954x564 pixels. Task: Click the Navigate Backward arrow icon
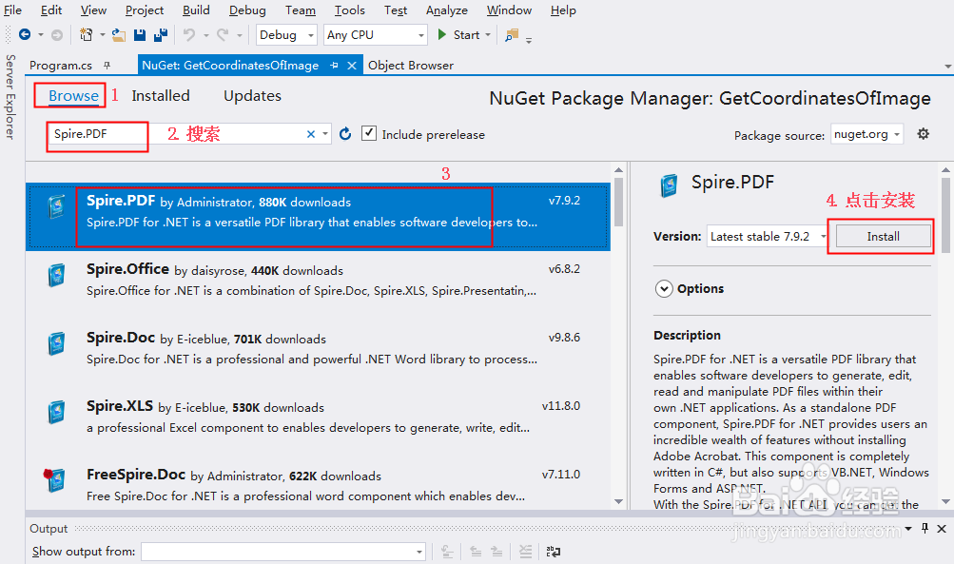25,35
